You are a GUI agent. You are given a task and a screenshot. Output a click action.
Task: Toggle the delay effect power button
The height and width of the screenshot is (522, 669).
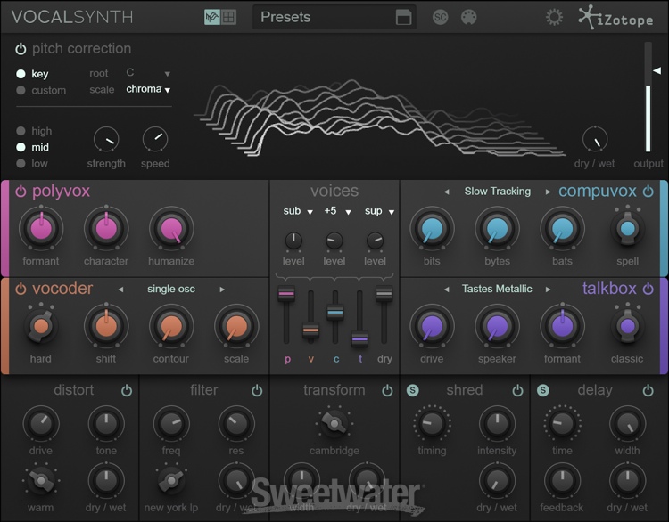click(648, 390)
